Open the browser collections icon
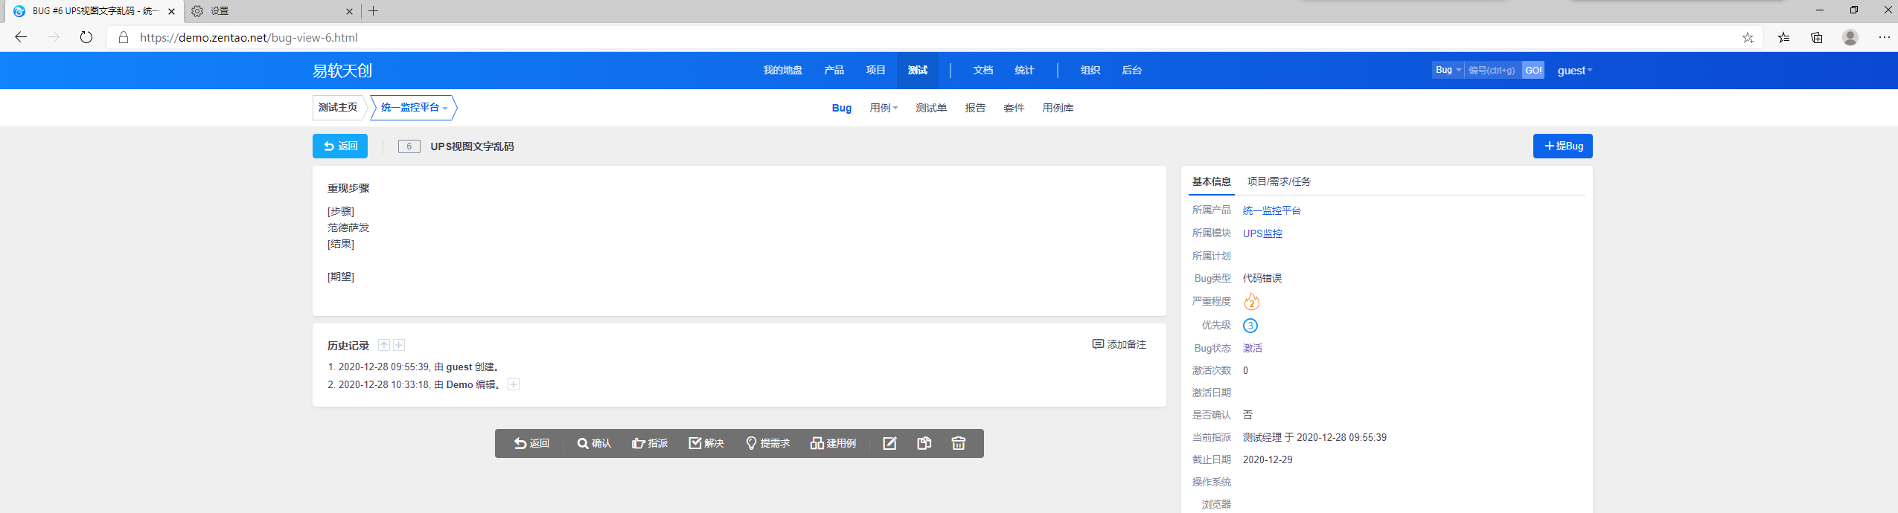The width and height of the screenshot is (1898, 513). tap(1816, 37)
